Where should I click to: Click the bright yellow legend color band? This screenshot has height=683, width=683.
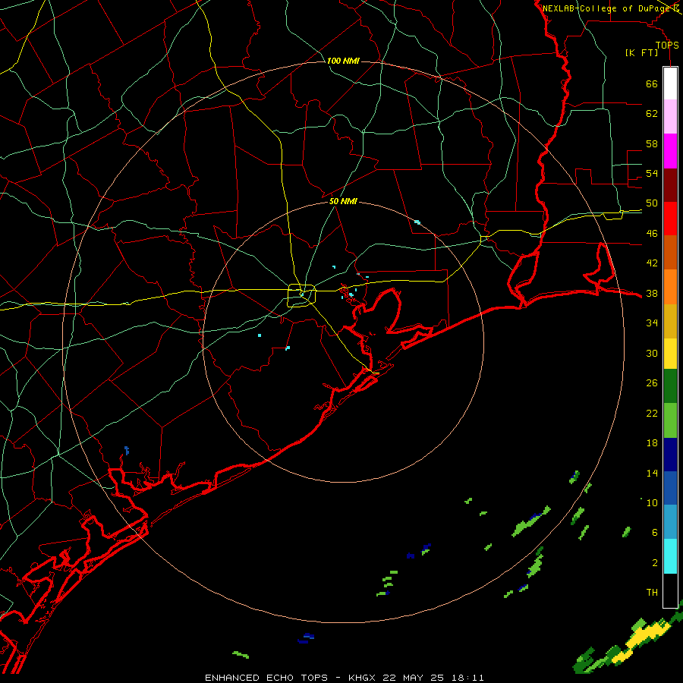670,354
